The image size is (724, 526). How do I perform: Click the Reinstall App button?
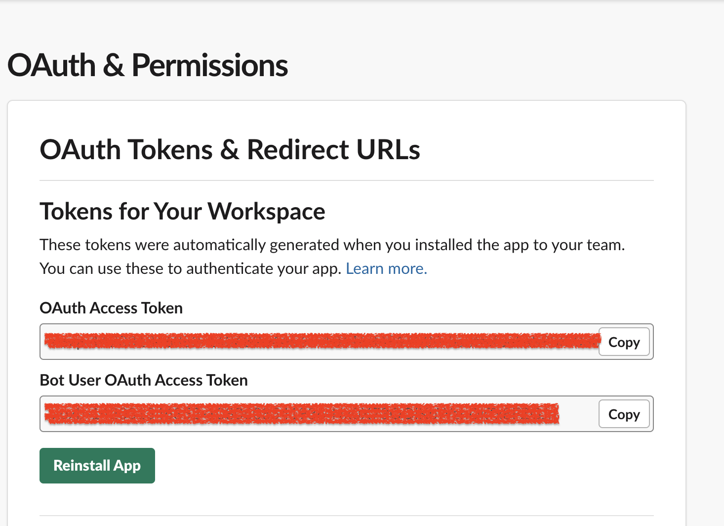[x=97, y=466]
